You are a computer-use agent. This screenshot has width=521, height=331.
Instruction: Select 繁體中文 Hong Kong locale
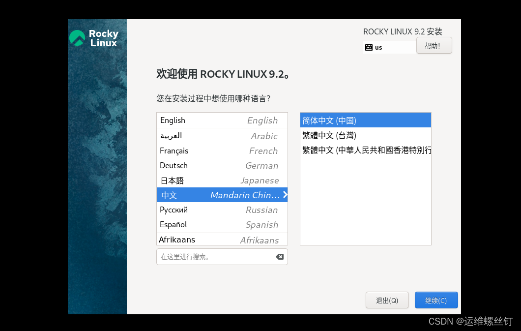point(366,150)
